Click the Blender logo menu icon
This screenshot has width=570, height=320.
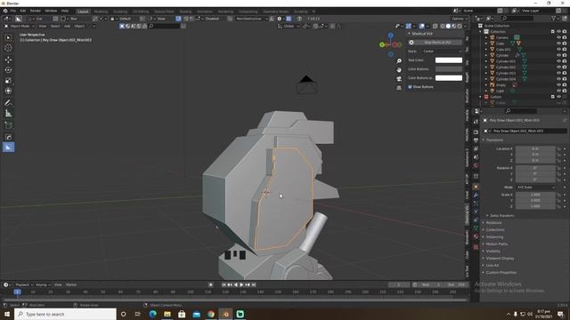tap(5, 11)
